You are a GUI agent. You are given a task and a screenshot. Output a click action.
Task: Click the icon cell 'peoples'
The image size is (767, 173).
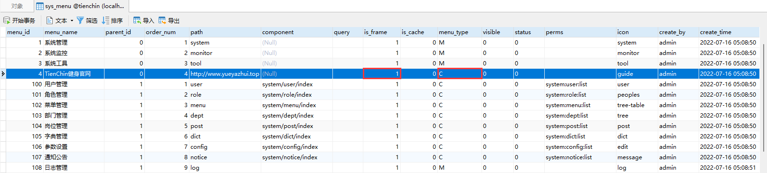click(x=637, y=95)
